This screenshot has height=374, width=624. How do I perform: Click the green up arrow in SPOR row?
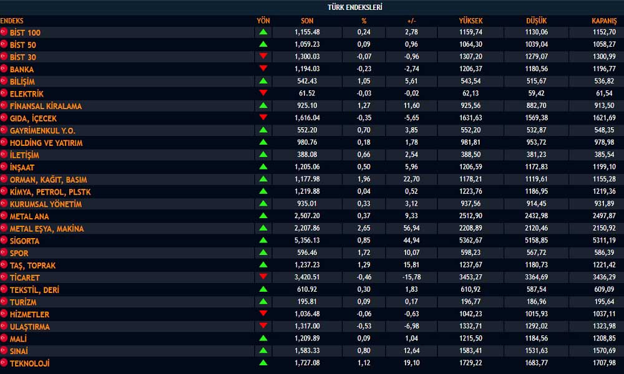click(x=263, y=252)
